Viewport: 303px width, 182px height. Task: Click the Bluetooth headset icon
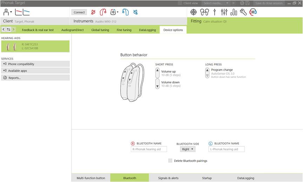pyautogui.click(x=253, y=12)
